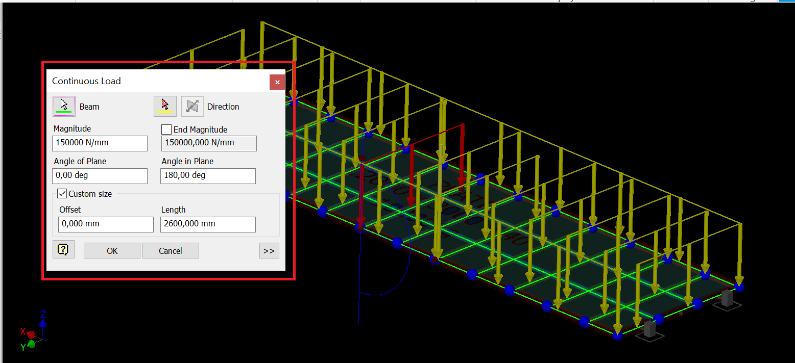Click the Angle in Plane label
The height and width of the screenshot is (363, 795).
187,162
